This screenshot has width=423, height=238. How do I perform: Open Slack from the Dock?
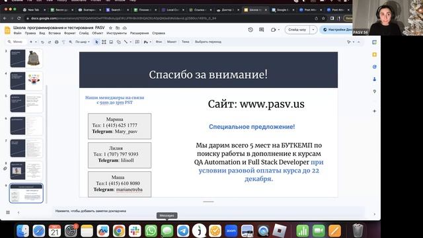pos(135,231)
